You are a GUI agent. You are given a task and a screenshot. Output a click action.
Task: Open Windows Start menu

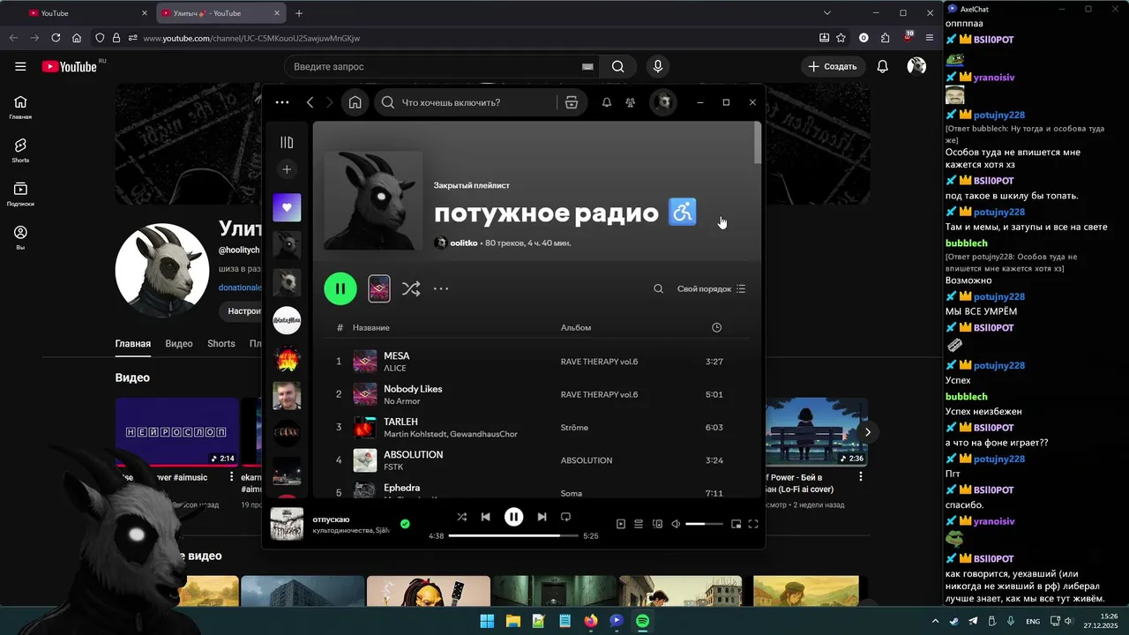tap(487, 621)
